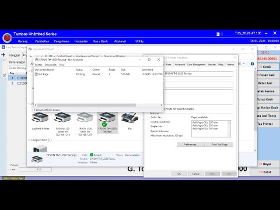Image resolution: width=280 pixels, height=210 pixels.
Task: Click the empty Location input field
Action: pos(198,85)
